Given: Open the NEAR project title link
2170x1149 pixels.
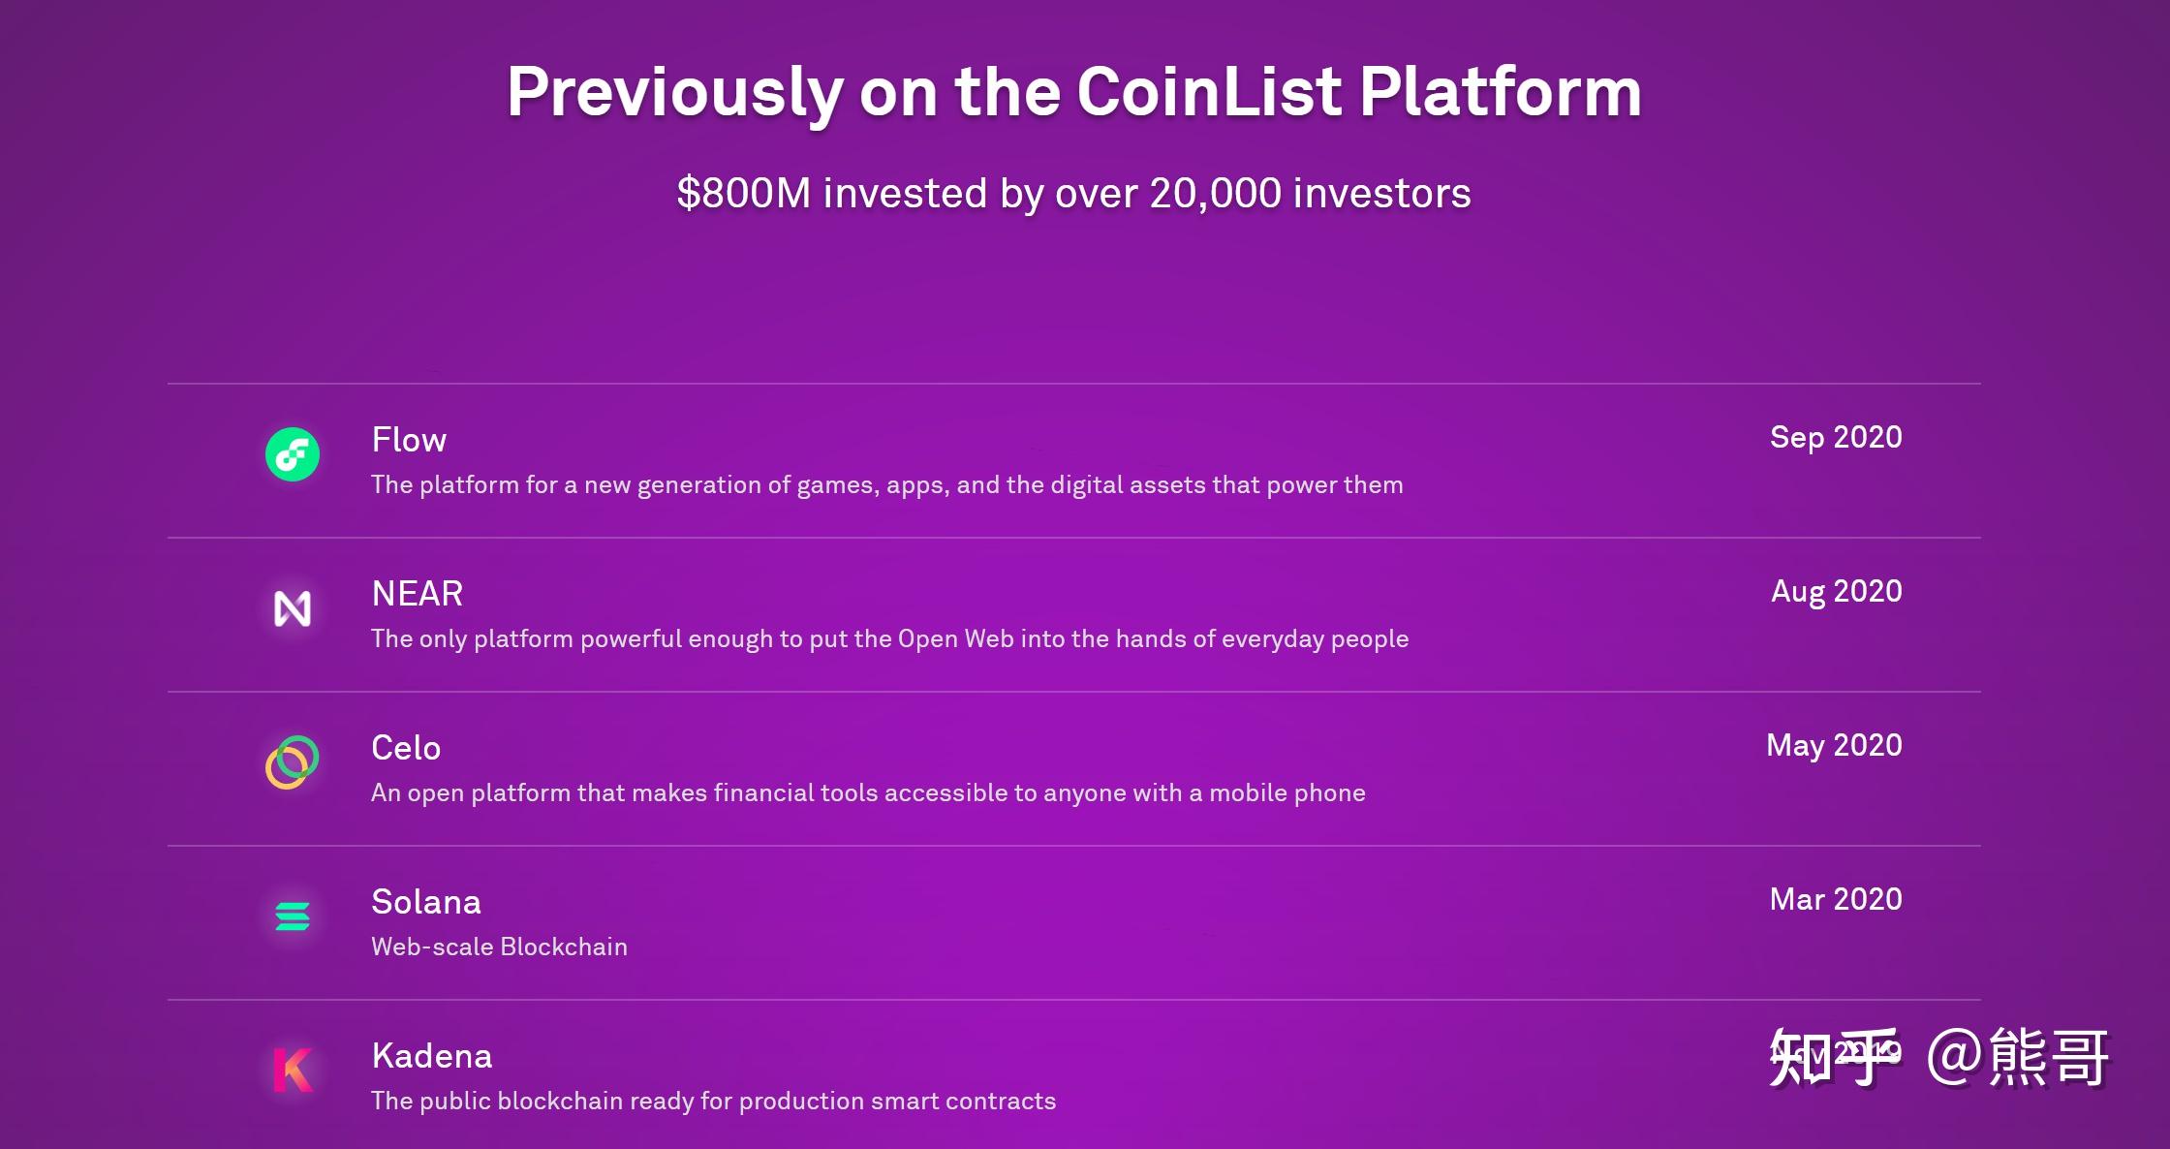Looking at the screenshot, I should pos(418,594).
